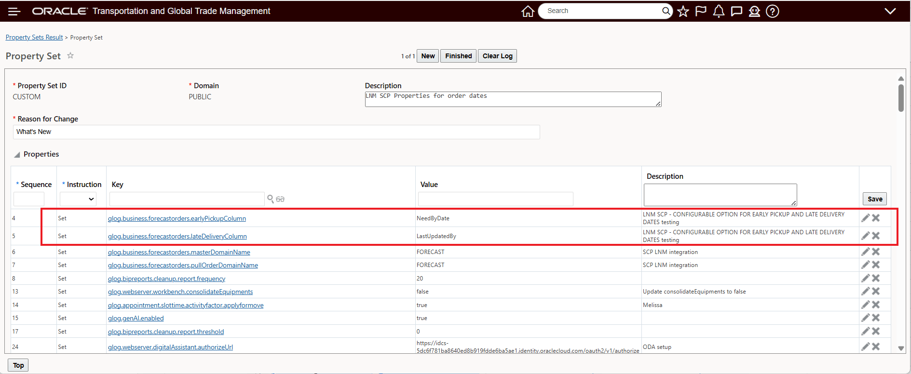Image resolution: width=911 pixels, height=374 pixels.
Task: Open the flag icon in the header
Action: [x=701, y=11]
